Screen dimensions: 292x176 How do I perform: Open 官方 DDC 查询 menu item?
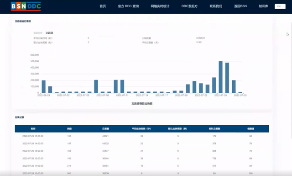click(x=128, y=6)
